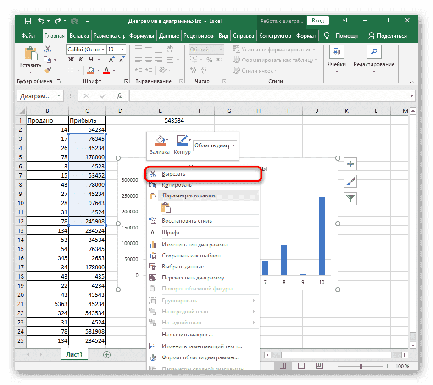
Task: Open the Chart Filters funnel button
Action: [350, 199]
